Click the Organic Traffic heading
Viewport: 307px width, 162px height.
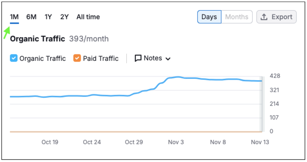[x=37, y=39]
